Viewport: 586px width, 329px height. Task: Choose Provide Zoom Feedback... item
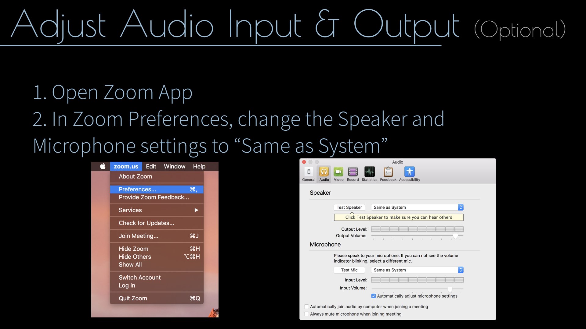[157, 197]
